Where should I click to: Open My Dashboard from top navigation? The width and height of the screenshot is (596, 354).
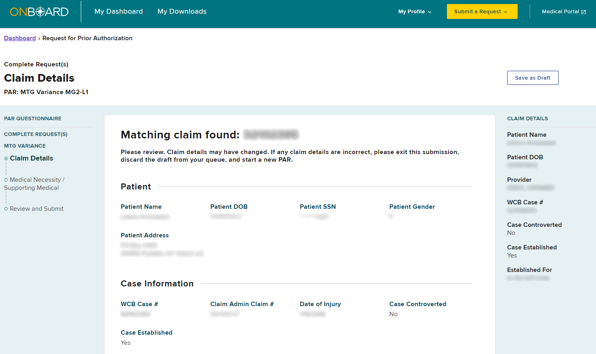[119, 12]
